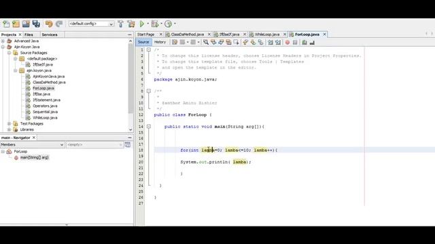Open the Profile Project dropdown arrow

[x=175, y=24]
